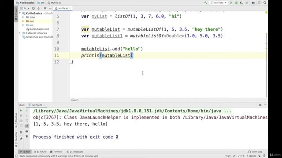Toggle scroll to end in console
282x158 pixels.
(27, 126)
